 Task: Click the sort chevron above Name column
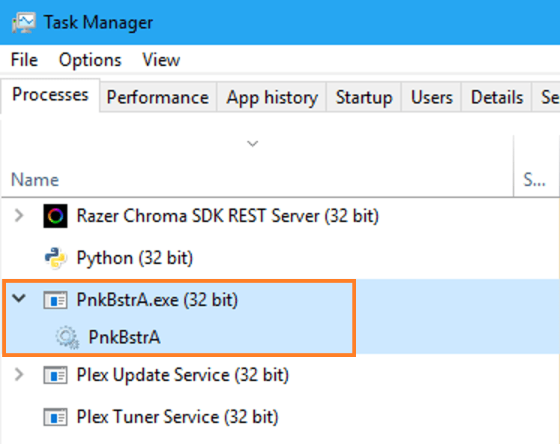click(x=253, y=143)
